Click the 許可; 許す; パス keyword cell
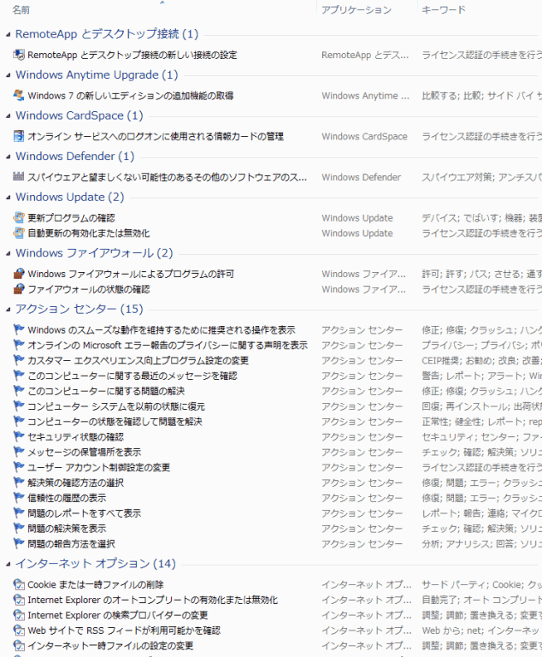Screen dimensions: 542x657 point(481,274)
